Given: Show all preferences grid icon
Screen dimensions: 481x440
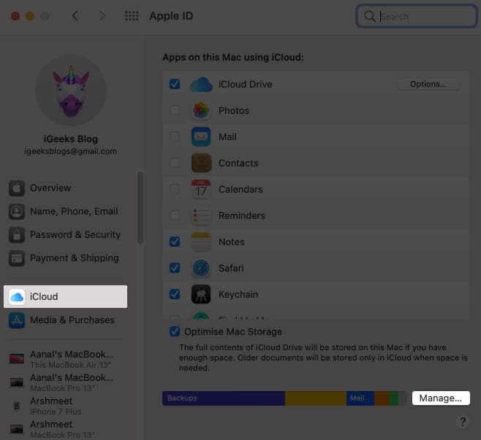Looking at the screenshot, I should pos(132,16).
